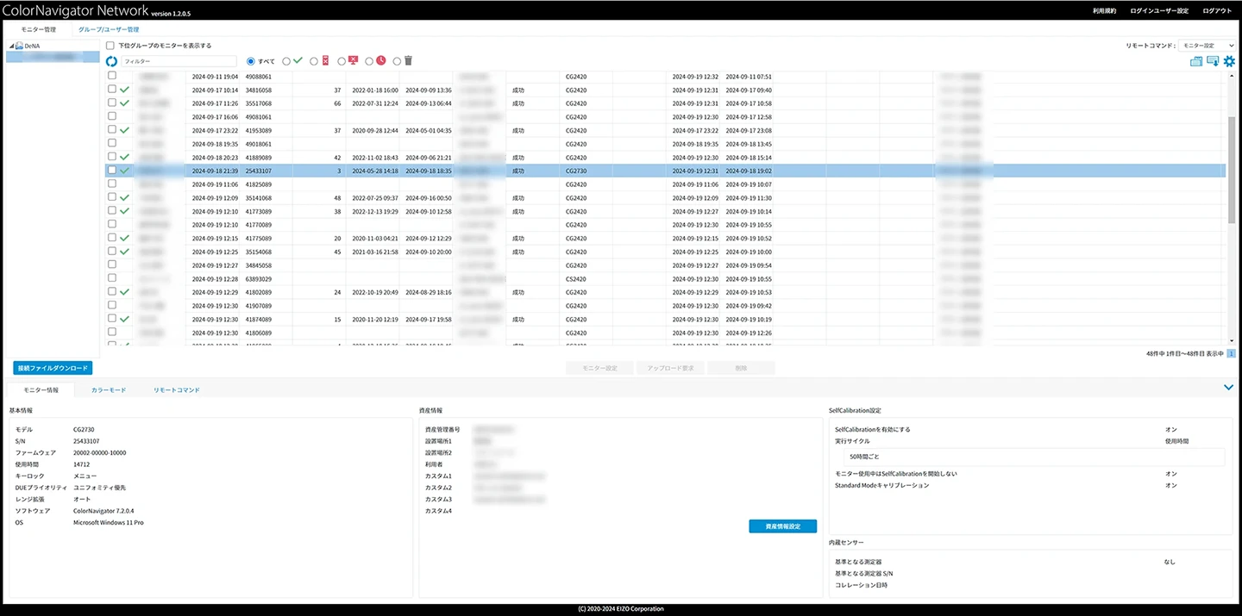1242x616 pixels.
Task: Click the green check in row 34816058
Action: [x=125, y=90]
